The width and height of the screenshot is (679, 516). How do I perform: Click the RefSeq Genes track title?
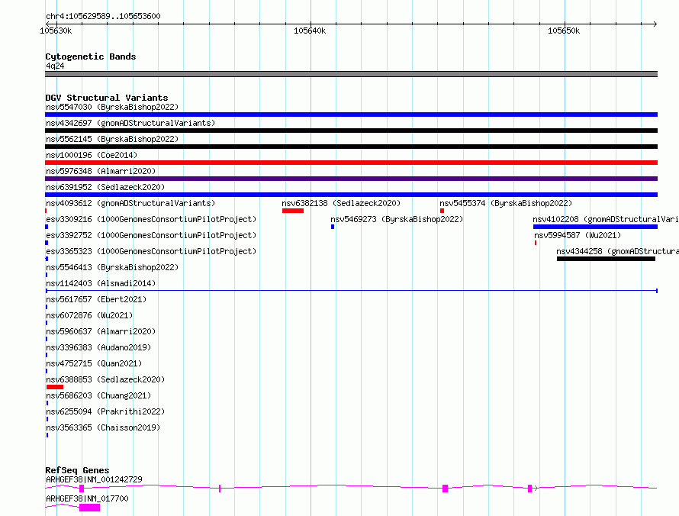click(77, 470)
